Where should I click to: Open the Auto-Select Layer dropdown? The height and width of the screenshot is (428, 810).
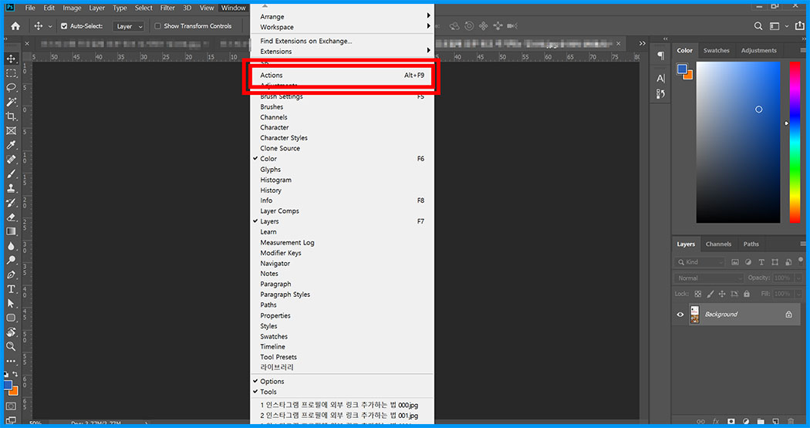point(128,26)
